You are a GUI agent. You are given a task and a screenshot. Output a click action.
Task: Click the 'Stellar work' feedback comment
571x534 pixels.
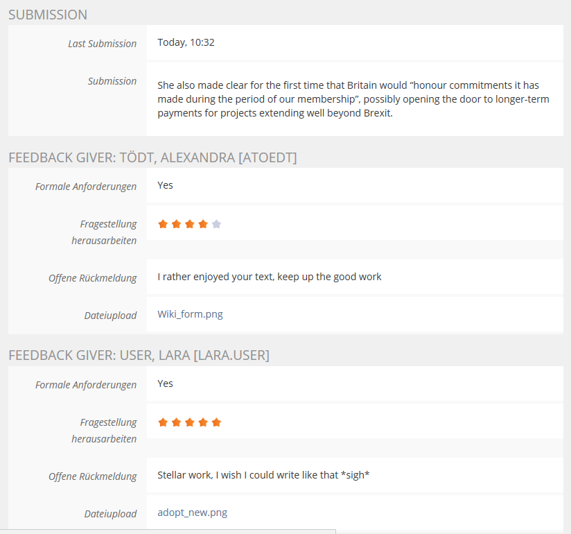point(263,476)
